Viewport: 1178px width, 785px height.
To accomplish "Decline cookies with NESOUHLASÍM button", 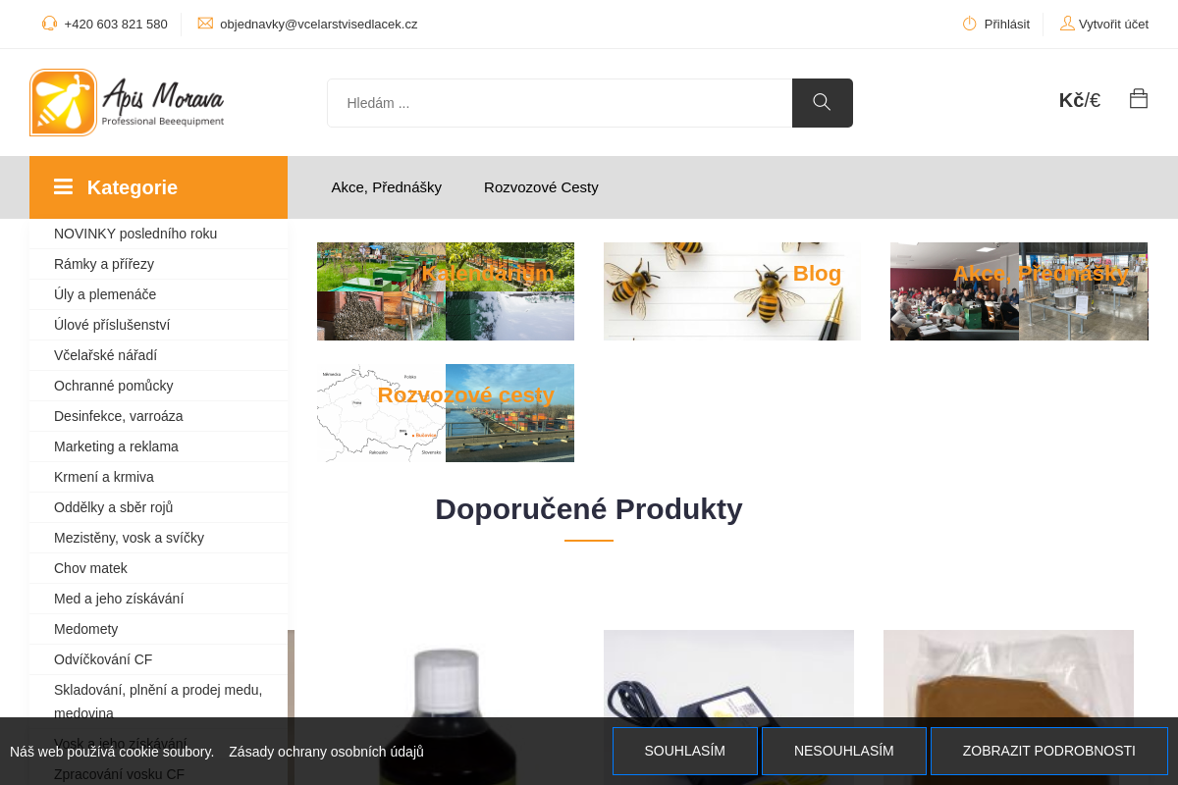I will [x=844, y=751].
